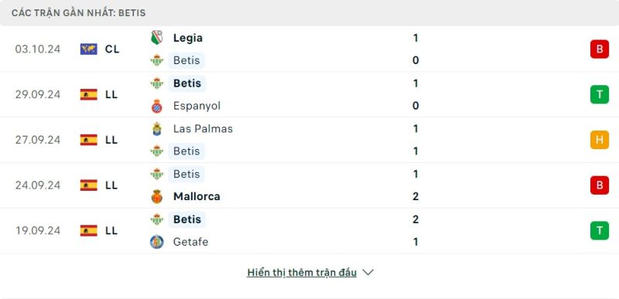Click the Las Palmas club crest
The width and height of the screenshot is (619, 299).
click(157, 129)
